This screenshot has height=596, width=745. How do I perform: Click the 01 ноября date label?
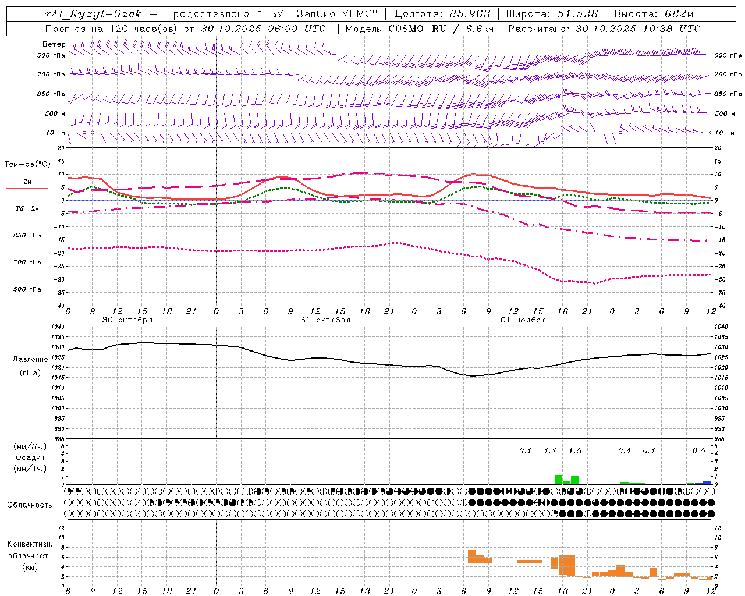[x=523, y=320]
